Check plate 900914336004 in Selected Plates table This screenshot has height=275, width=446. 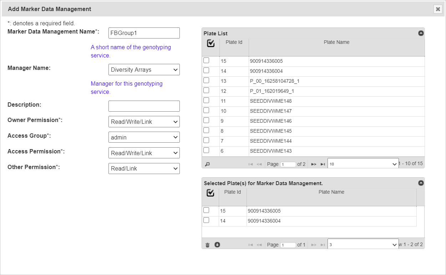coord(206,220)
